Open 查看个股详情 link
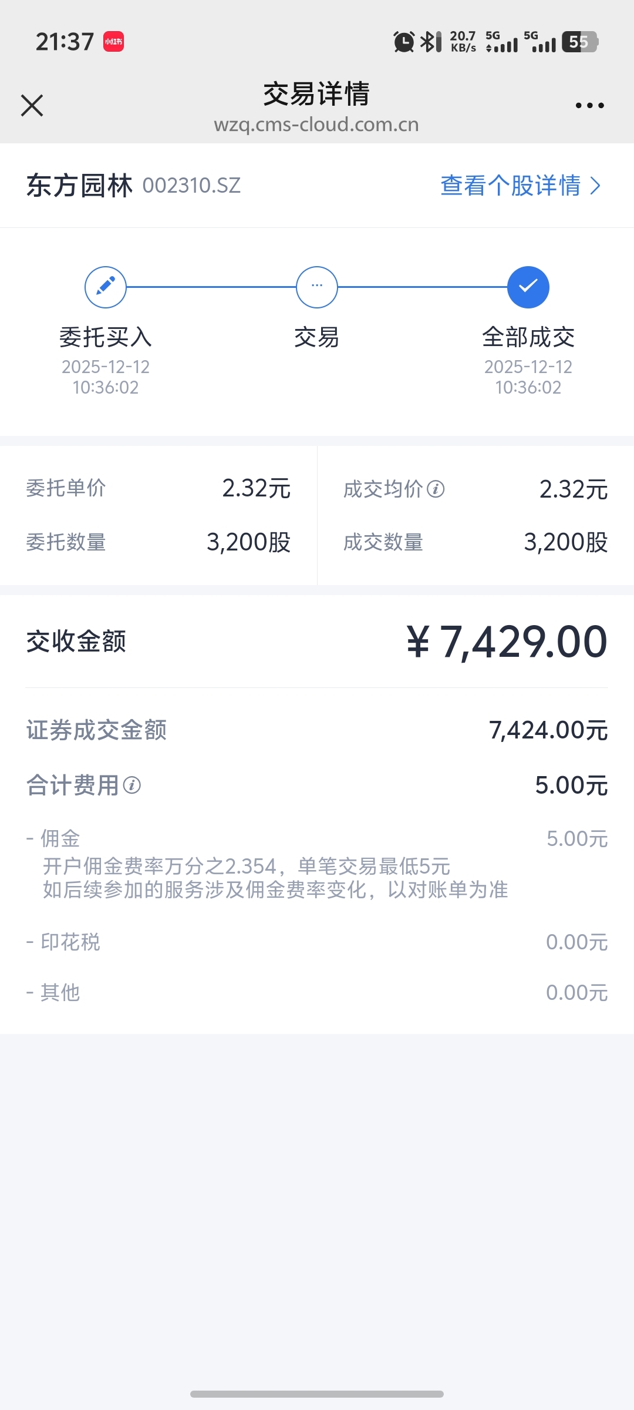This screenshot has width=634, height=1410. (x=511, y=186)
